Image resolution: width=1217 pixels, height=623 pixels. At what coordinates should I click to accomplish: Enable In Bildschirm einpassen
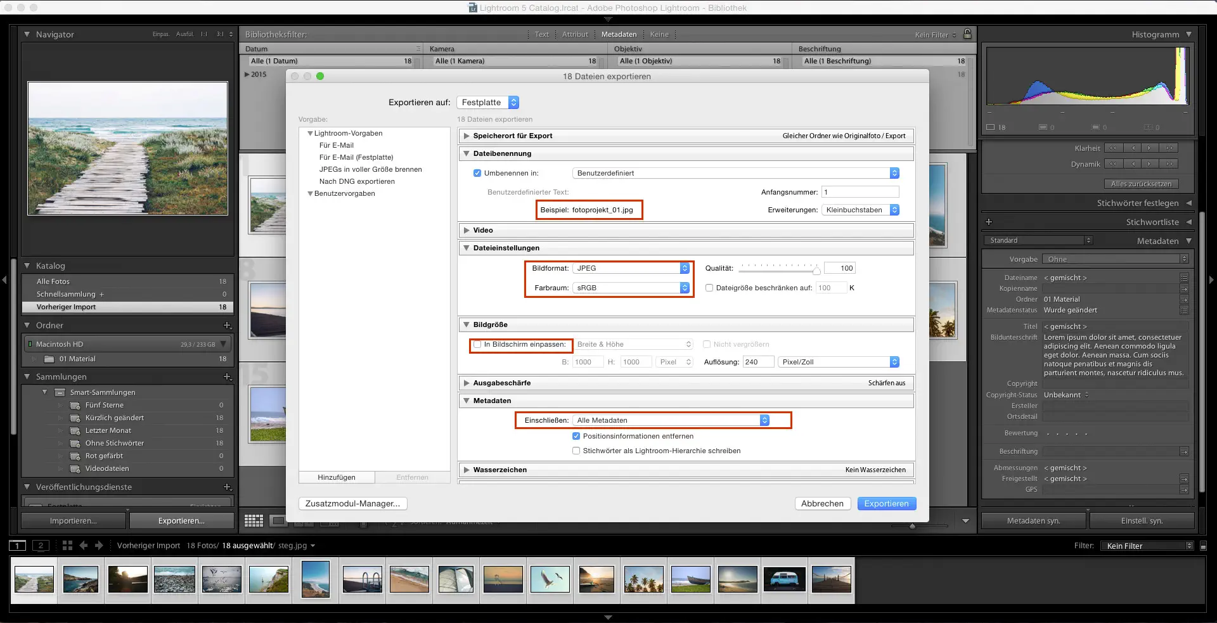477,345
